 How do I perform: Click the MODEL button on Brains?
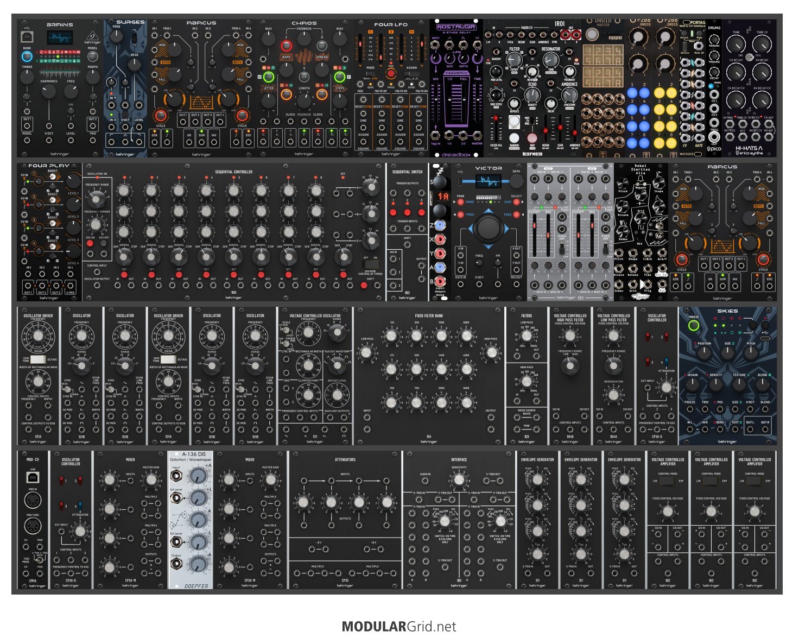(x=93, y=57)
